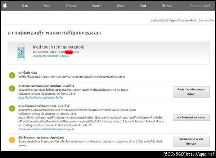This screenshot has height=158, width=216.
Task: Click the AppleCare eligibility heading text
Action: tap(41, 137)
